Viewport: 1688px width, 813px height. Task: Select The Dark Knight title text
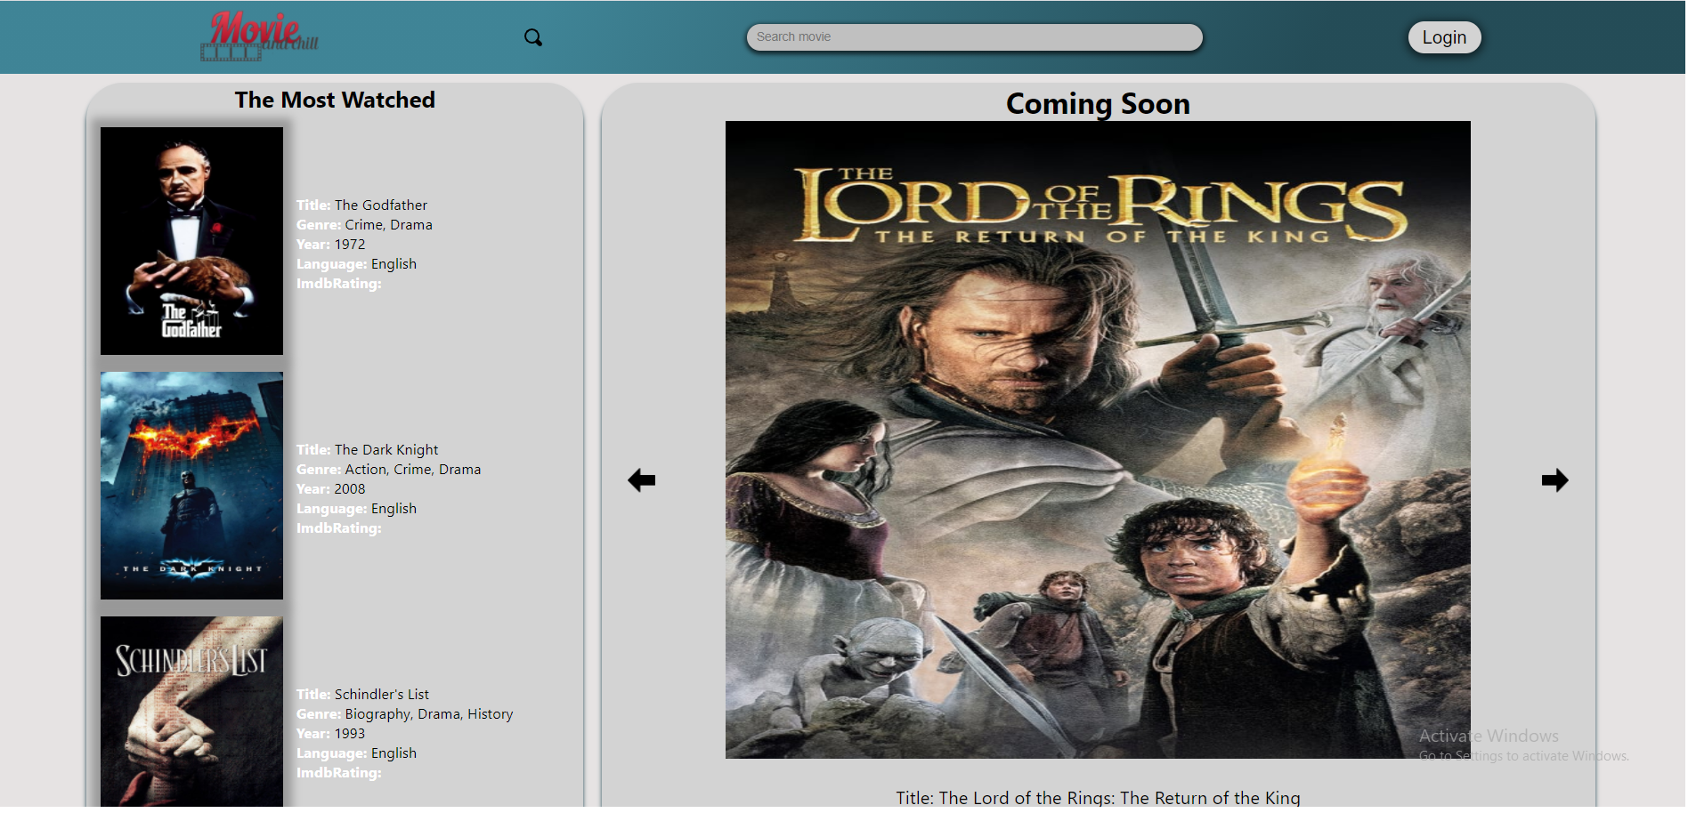click(x=385, y=450)
